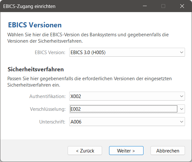Open the Unterschrift dropdown arrow
Screen dimensions: 192x162
(x=181, y=122)
